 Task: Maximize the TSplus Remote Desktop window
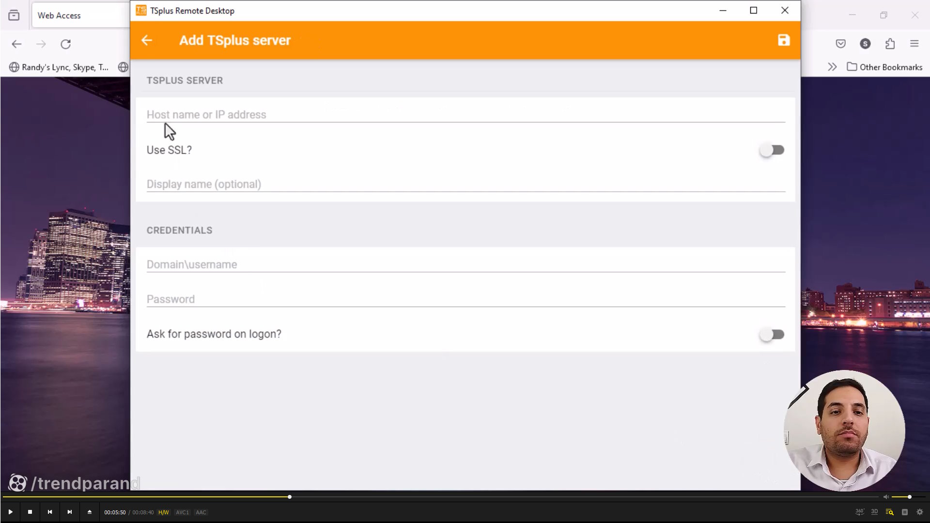(x=754, y=11)
